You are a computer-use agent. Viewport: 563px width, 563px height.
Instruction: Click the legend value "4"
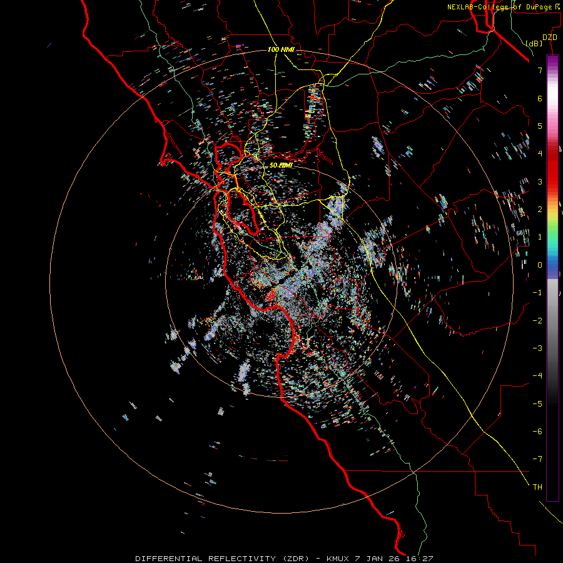540,154
